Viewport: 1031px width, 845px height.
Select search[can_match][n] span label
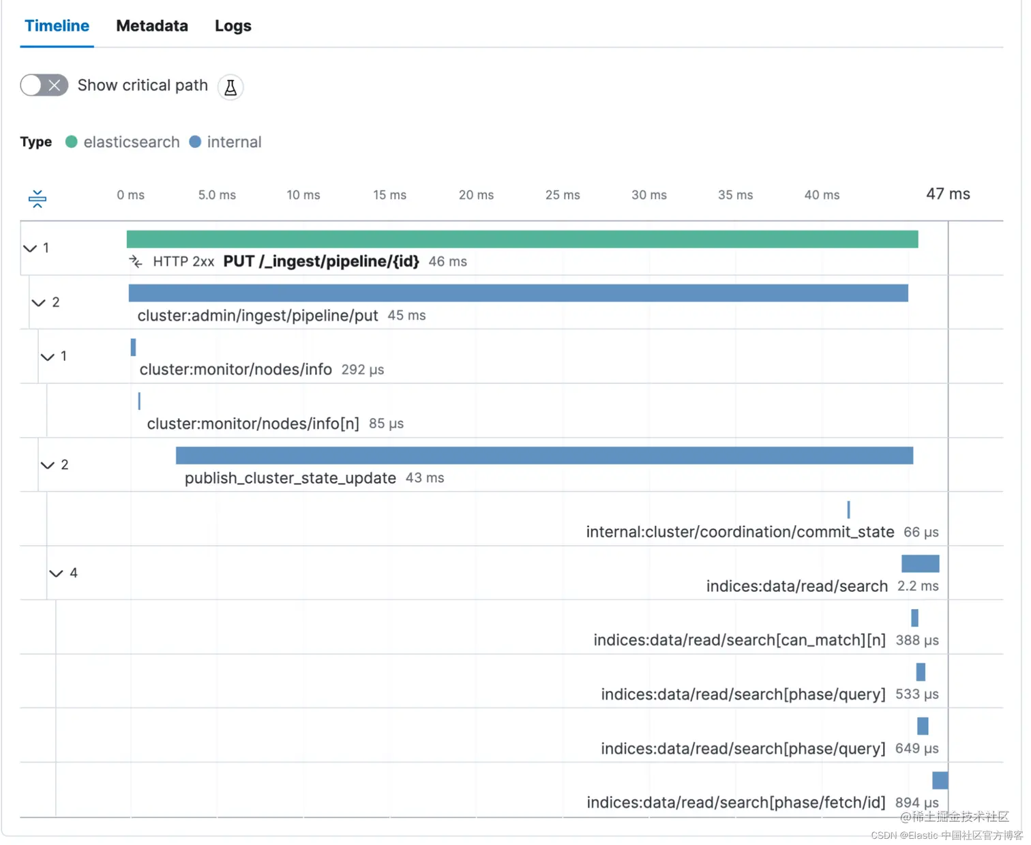click(x=740, y=640)
